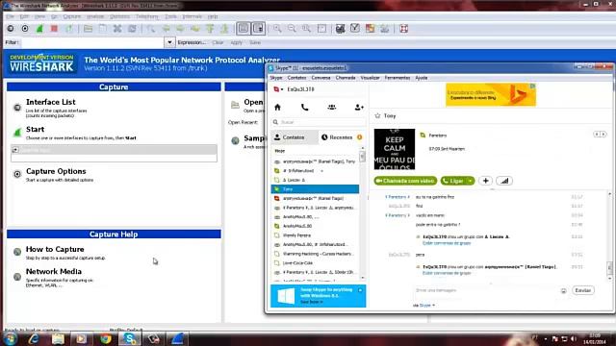
Task: Switch to the Contatos tab in Skype
Action: 295,137
